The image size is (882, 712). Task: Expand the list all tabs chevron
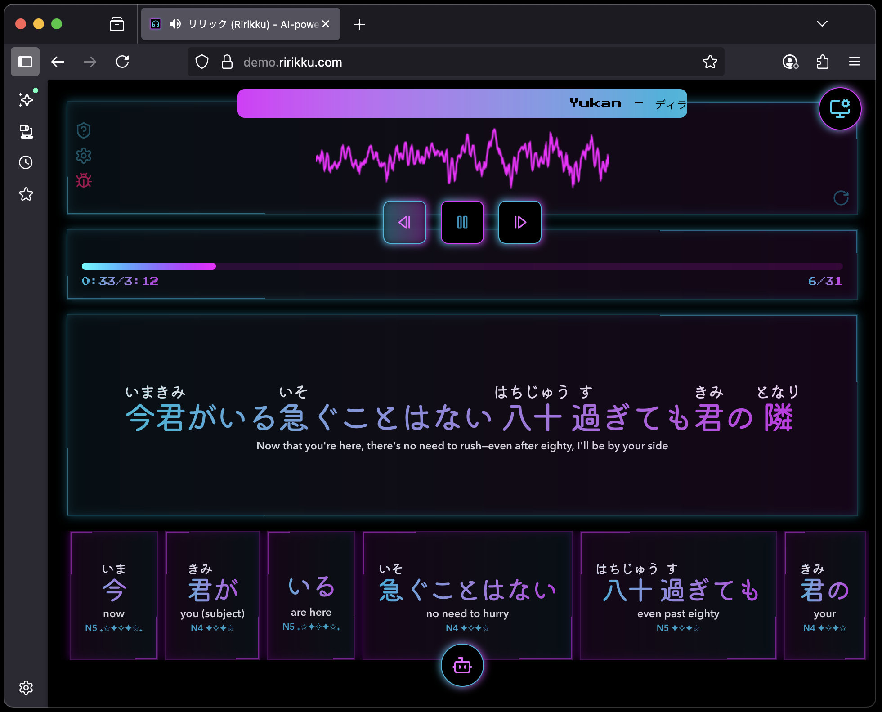point(822,24)
